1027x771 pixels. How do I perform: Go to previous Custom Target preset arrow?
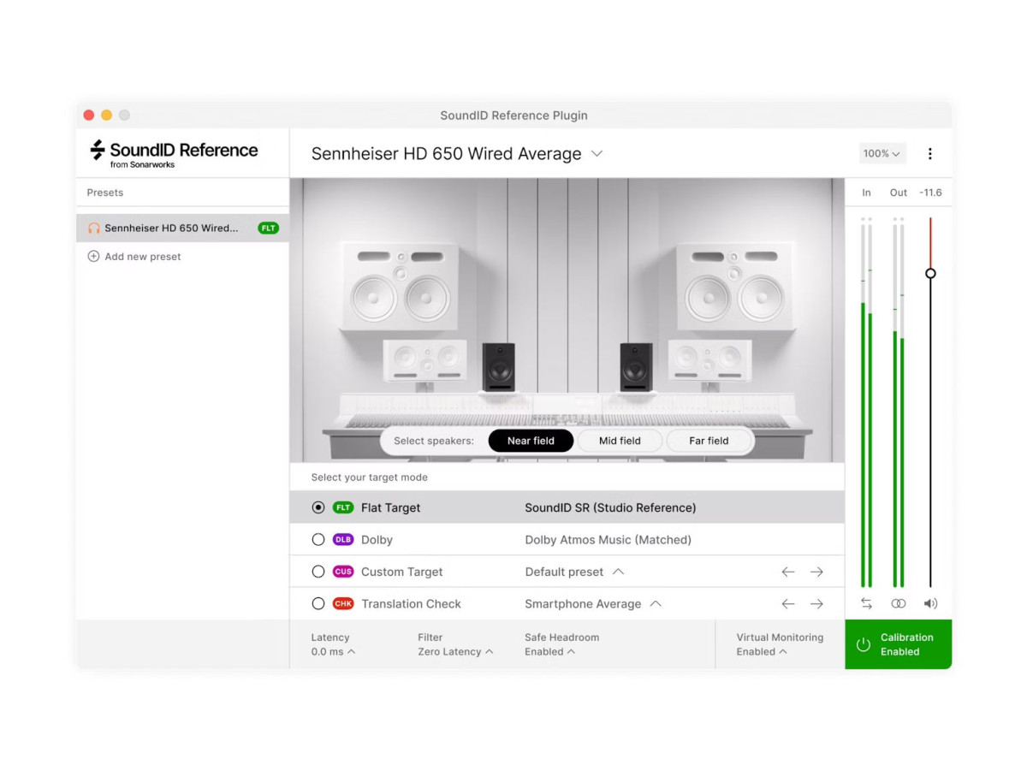pos(788,572)
